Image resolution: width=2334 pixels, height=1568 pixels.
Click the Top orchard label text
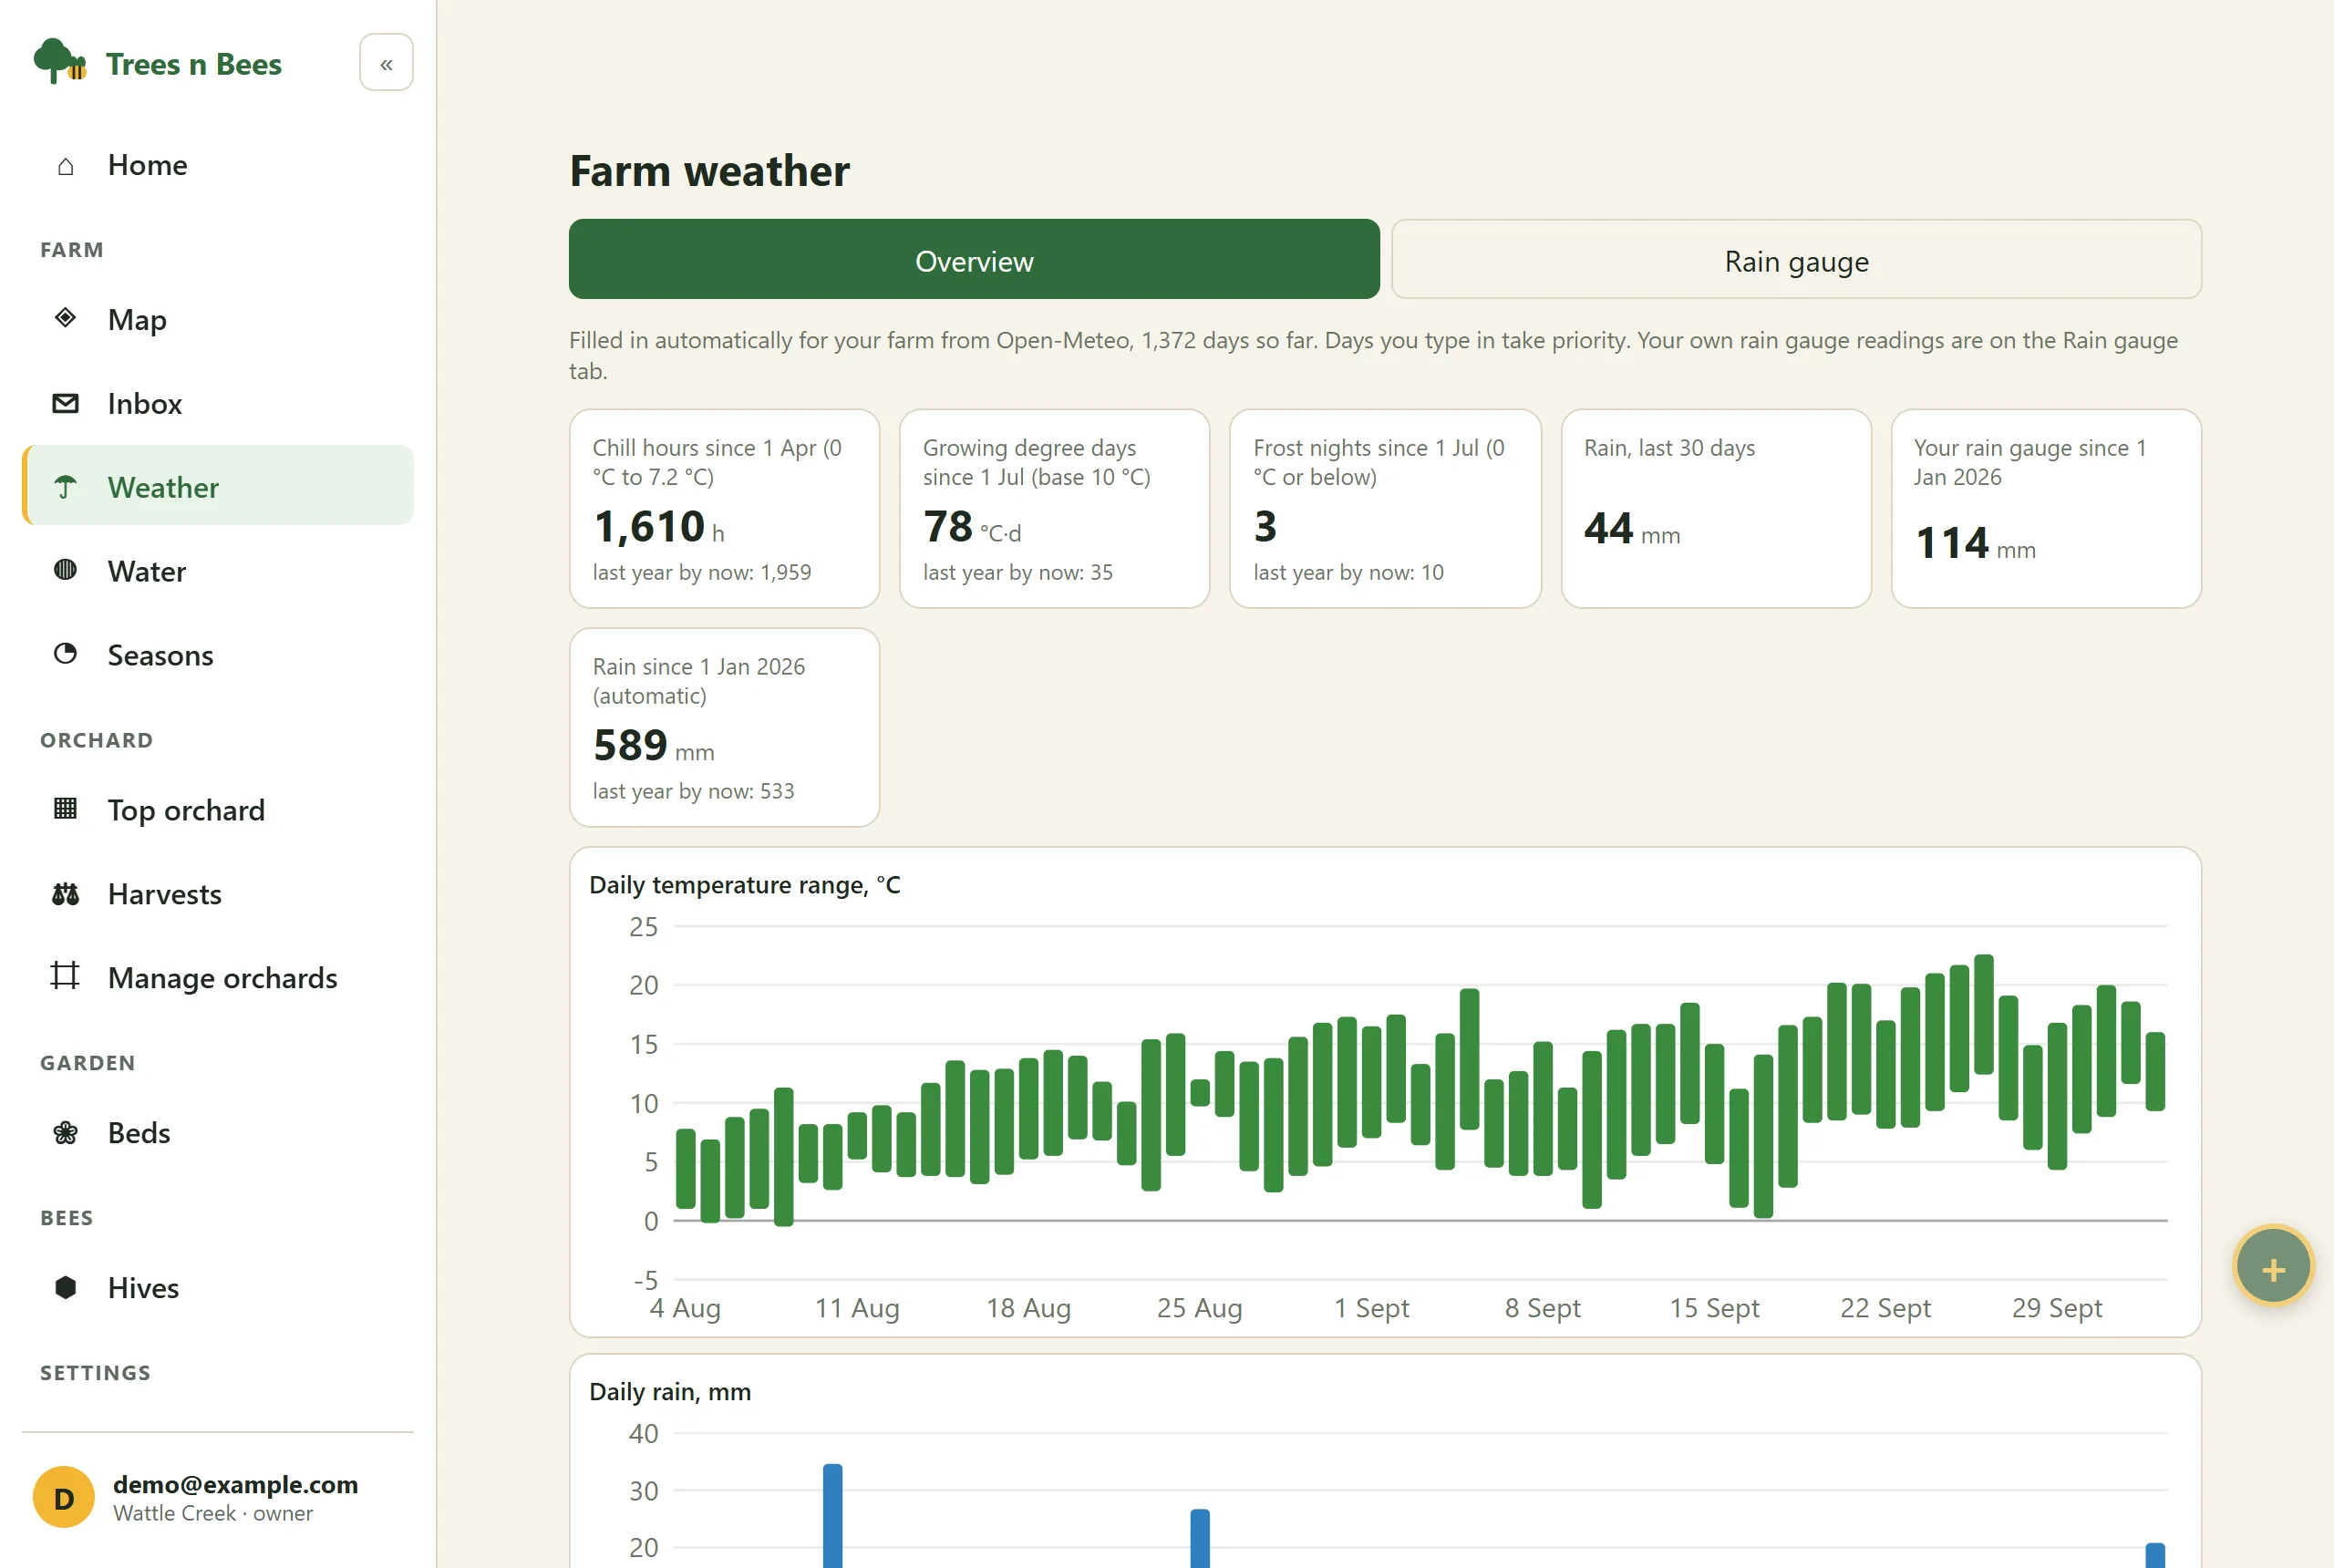click(186, 810)
